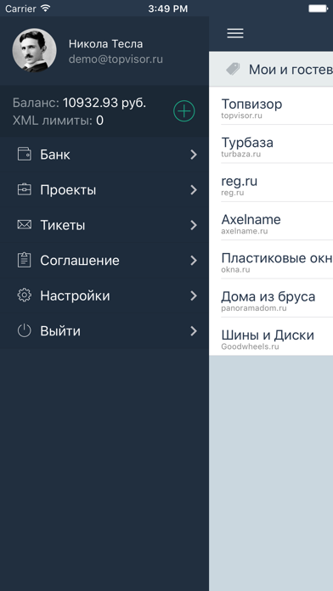Open the Шины и Диски project

pyautogui.click(x=271, y=336)
